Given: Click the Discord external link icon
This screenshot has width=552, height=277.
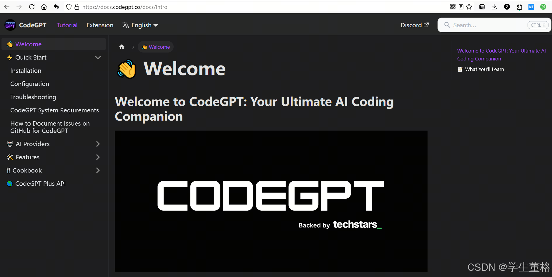Looking at the screenshot, I should (426, 25).
